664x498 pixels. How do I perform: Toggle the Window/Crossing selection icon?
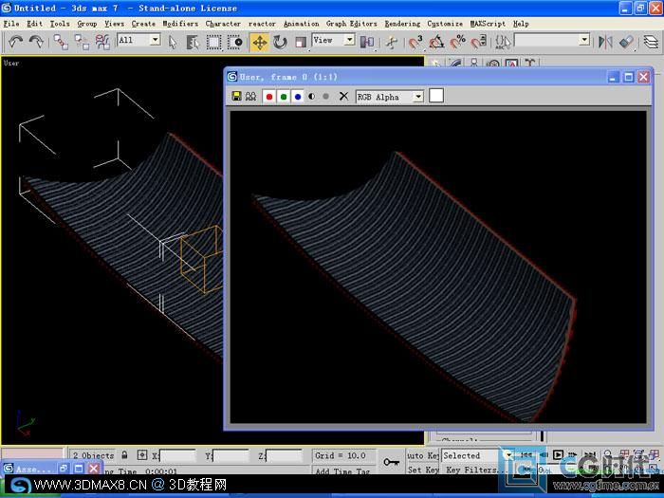pos(235,42)
